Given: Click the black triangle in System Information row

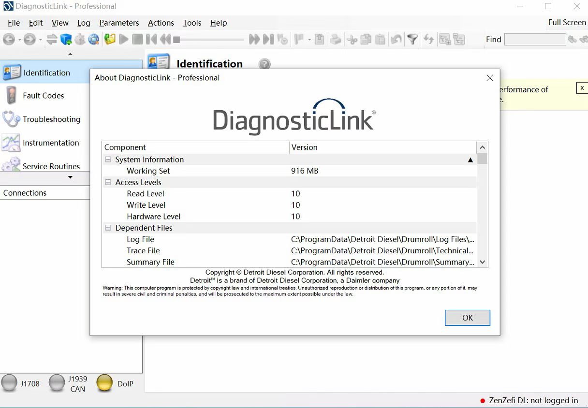Looking at the screenshot, I should tap(470, 160).
